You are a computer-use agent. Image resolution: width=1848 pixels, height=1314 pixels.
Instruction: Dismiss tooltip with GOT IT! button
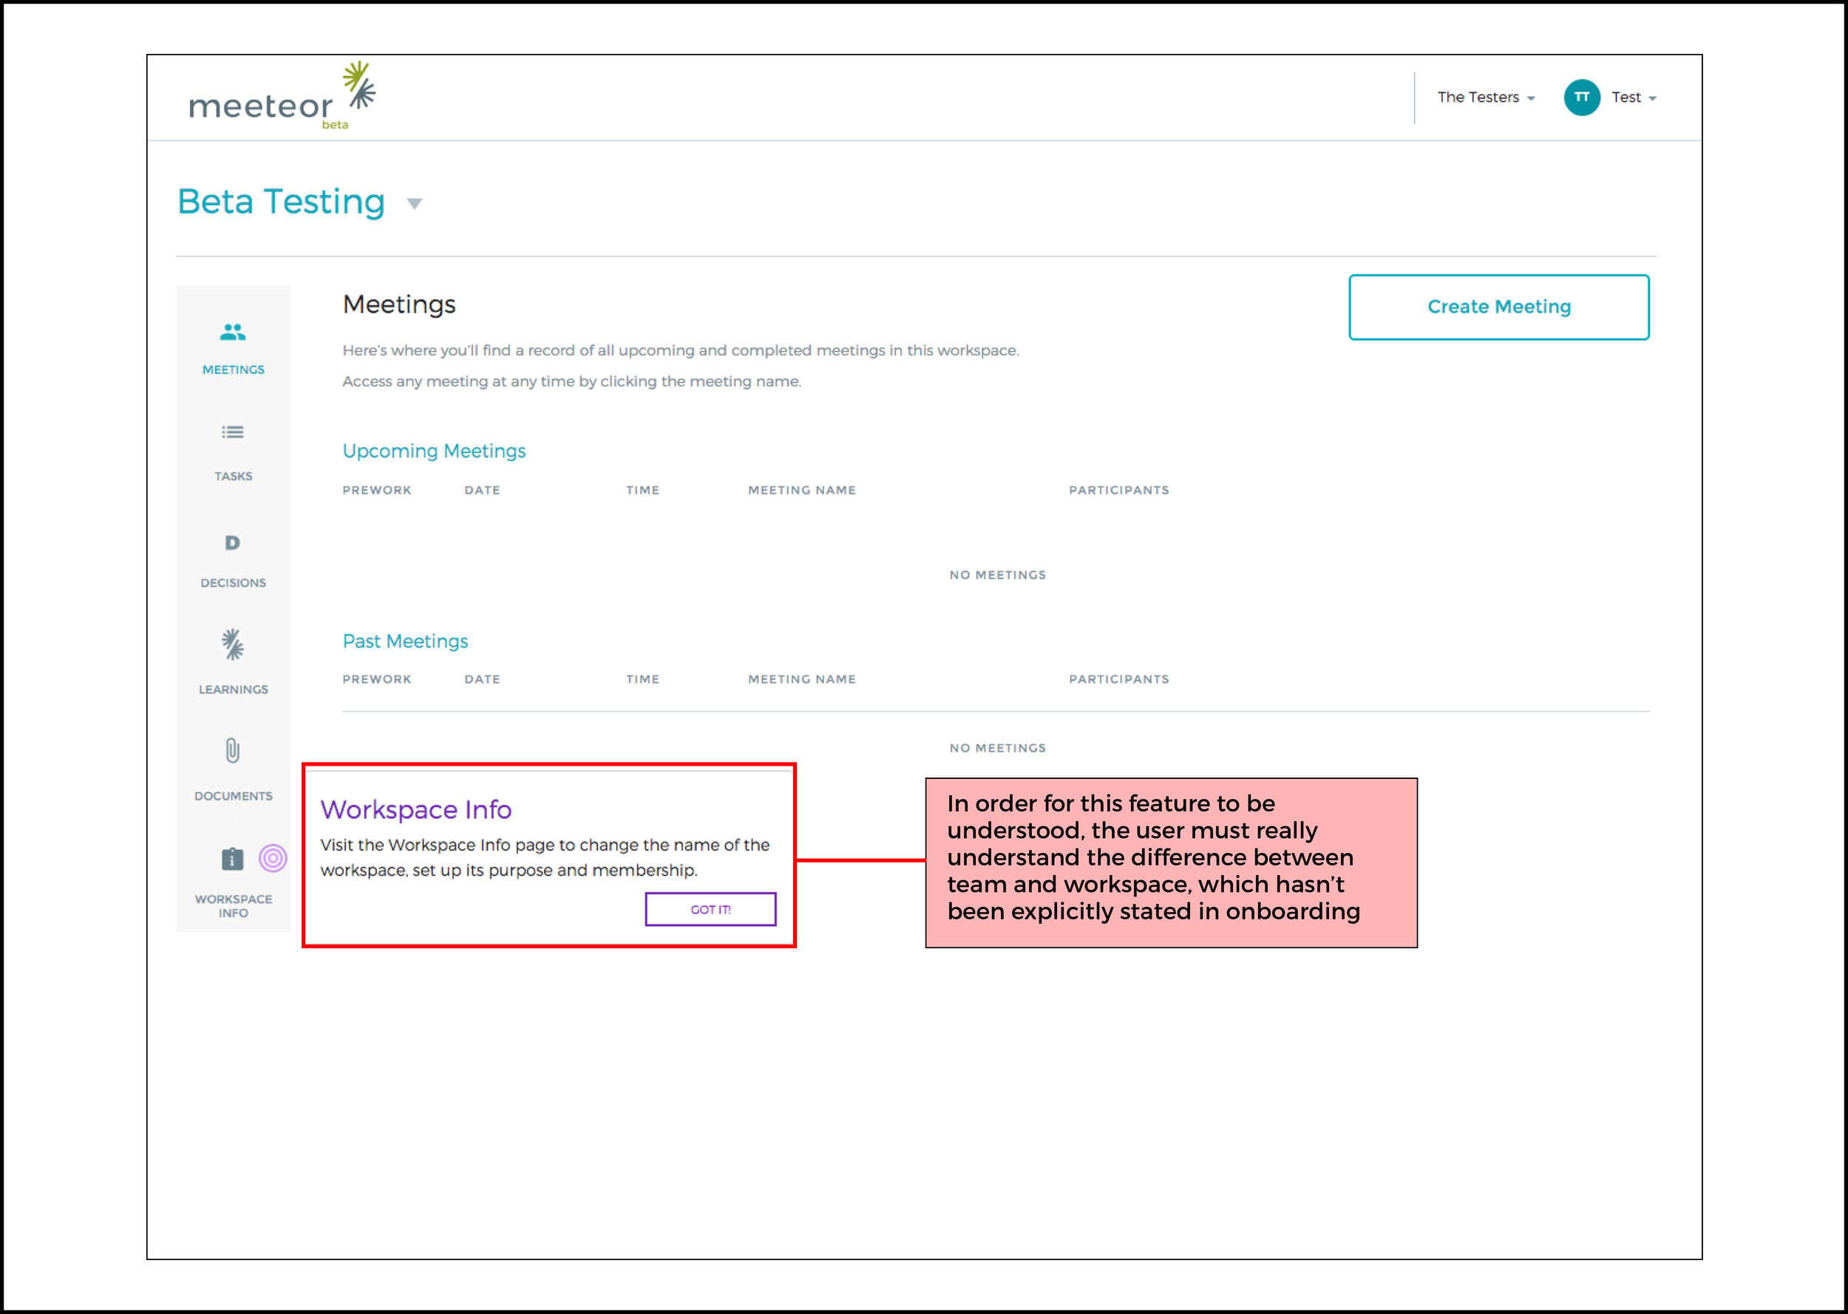pos(710,910)
